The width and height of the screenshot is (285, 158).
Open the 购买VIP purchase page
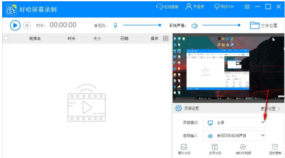pos(224,7)
